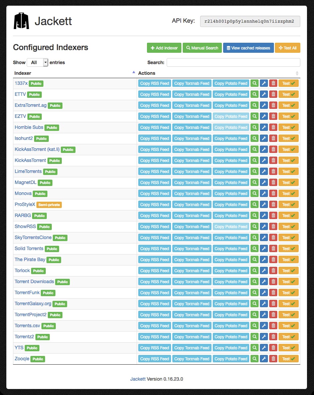Open manual search for the 1337x indexer
The image size is (314, 395).
(x=255, y=83)
